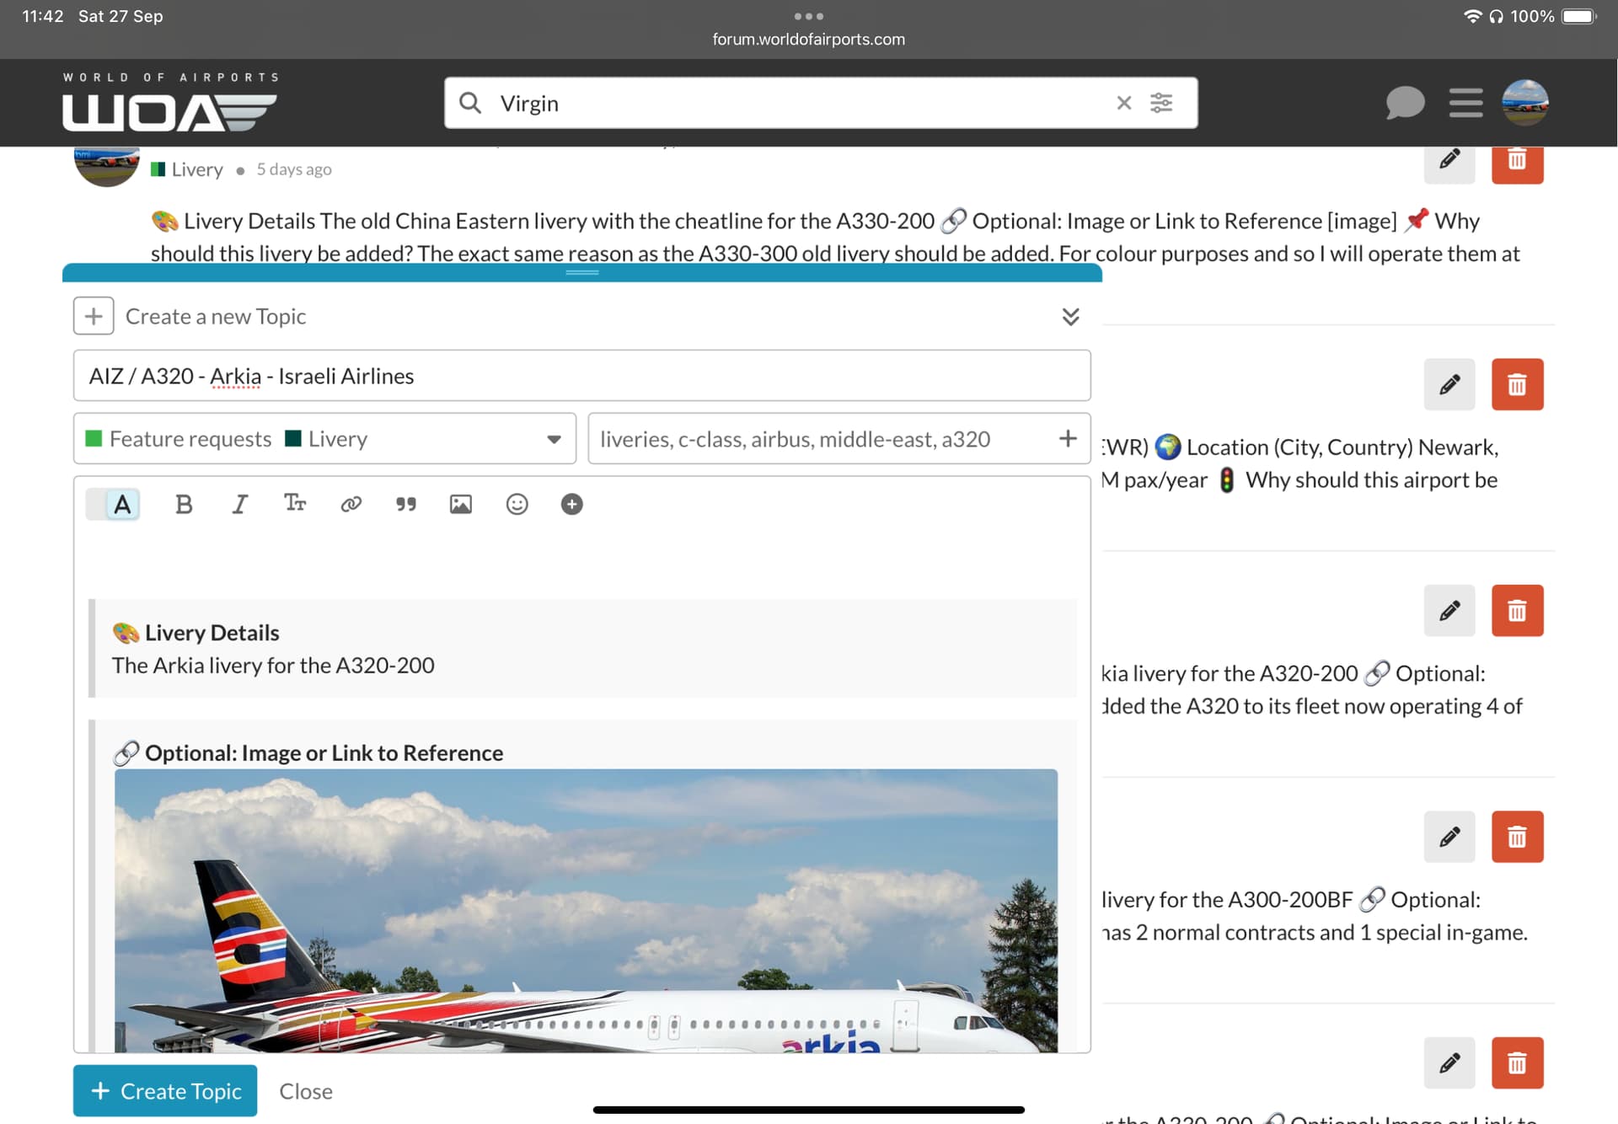Image resolution: width=1618 pixels, height=1124 pixels.
Task: Click the Create Topic button
Action: tap(165, 1091)
